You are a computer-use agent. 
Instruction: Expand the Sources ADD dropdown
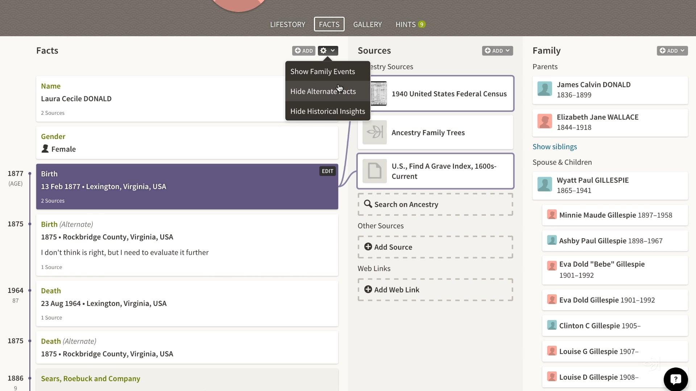[497, 51]
